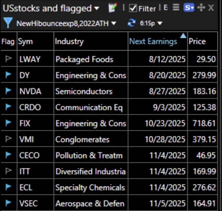This screenshot has height=211, width=222.
Task: Click the VSEC price cell 164.91
Action: pos(204,203)
